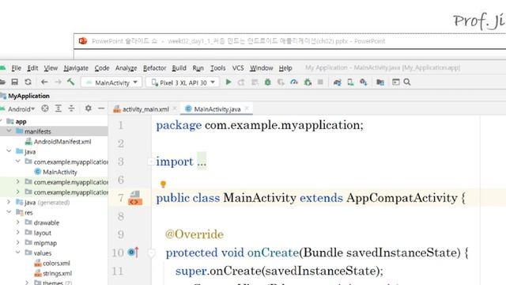Open the Build menu
This screenshot has width=506, height=285.
pos(179,68)
